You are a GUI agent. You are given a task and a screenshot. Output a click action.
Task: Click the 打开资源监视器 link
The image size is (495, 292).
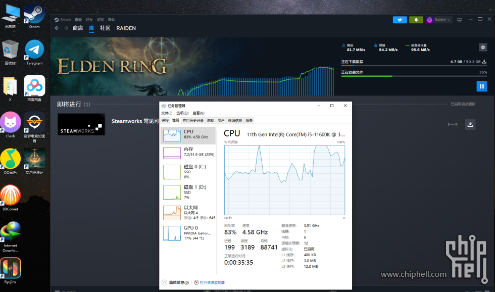tap(212, 282)
